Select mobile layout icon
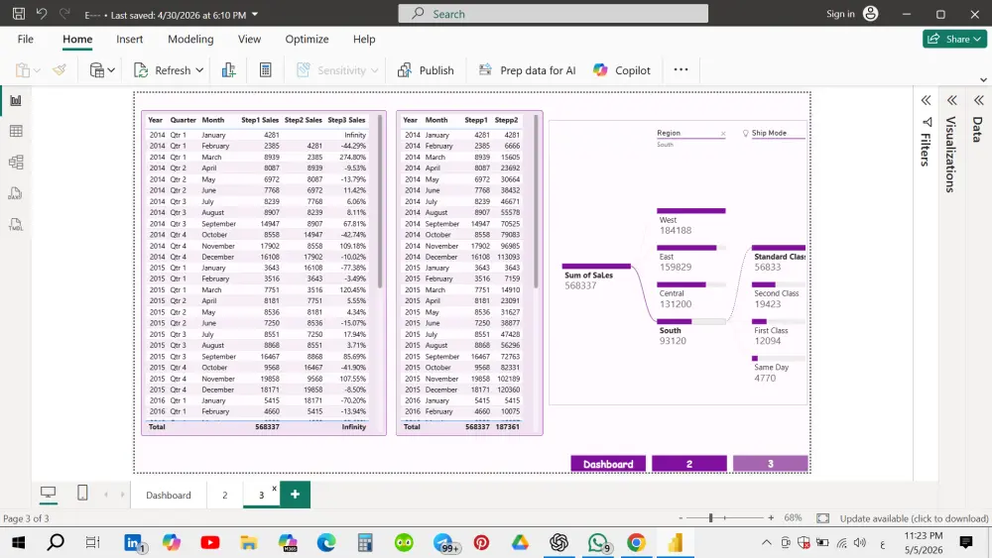 (x=82, y=493)
